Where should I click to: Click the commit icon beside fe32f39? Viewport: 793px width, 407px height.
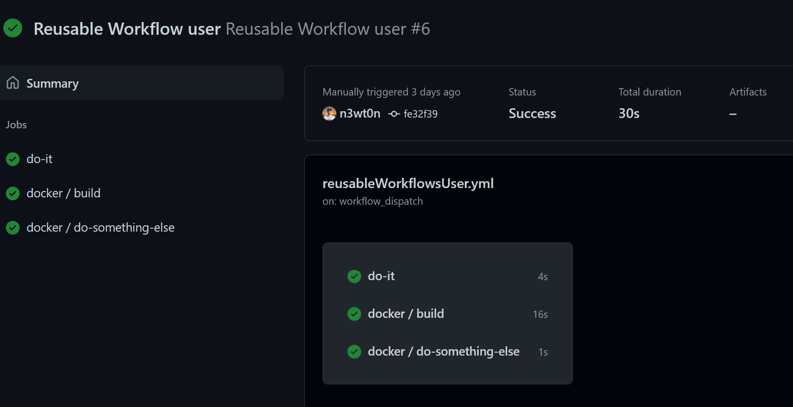pyautogui.click(x=394, y=114)
